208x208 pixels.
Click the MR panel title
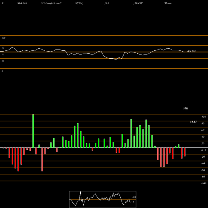point(186,108)
